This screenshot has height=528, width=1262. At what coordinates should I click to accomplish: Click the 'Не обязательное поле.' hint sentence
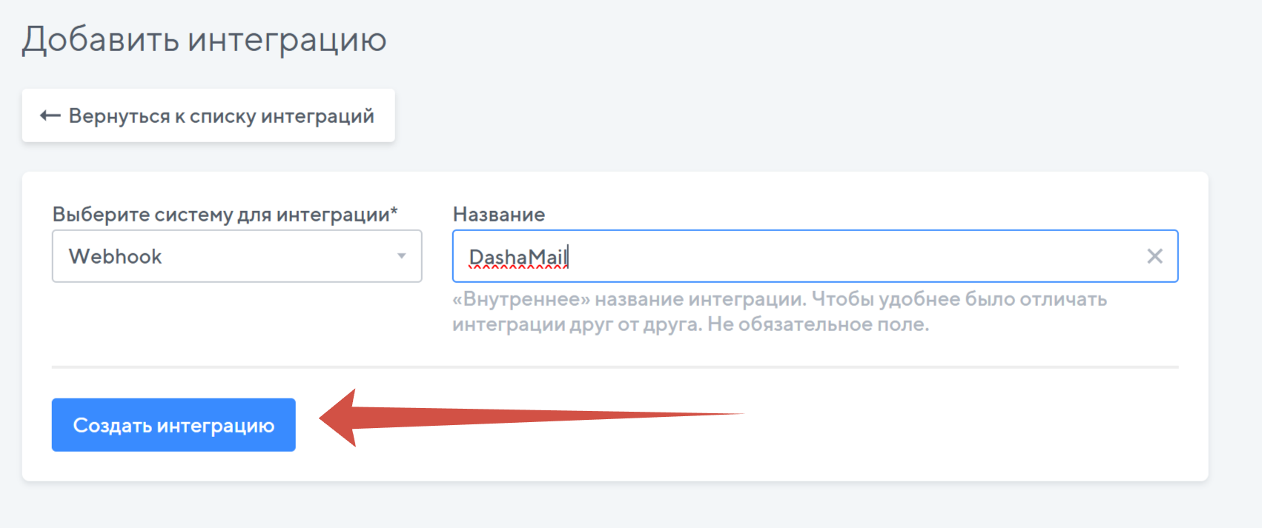point(818,324)
